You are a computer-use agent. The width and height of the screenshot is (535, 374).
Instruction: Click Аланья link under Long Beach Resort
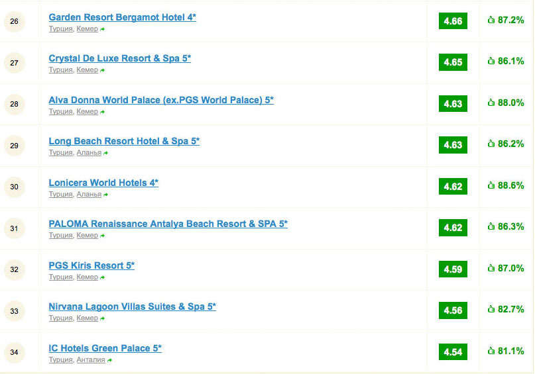click(x=89, y=153)
